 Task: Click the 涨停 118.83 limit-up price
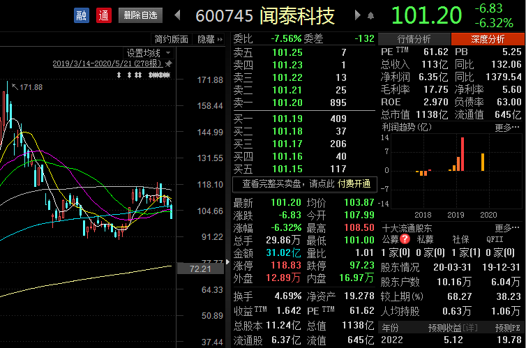tap(286, 265)
